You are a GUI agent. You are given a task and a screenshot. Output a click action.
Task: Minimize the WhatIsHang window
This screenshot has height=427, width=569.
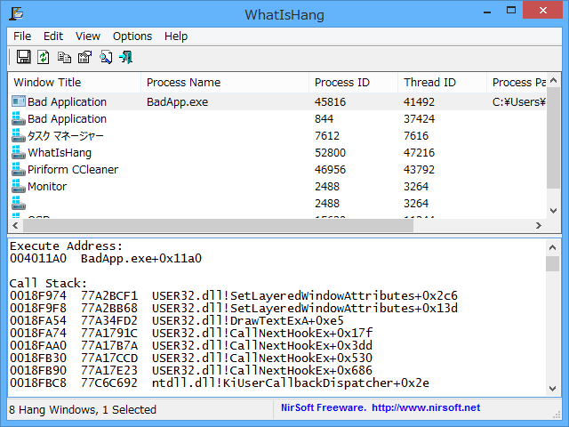point(487,11)
